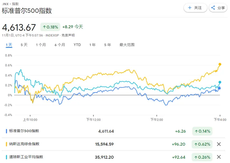The image size is (230, 163).
Task: Remove 道琼斯工业平均指数 comparison with X
Action: 219,157
